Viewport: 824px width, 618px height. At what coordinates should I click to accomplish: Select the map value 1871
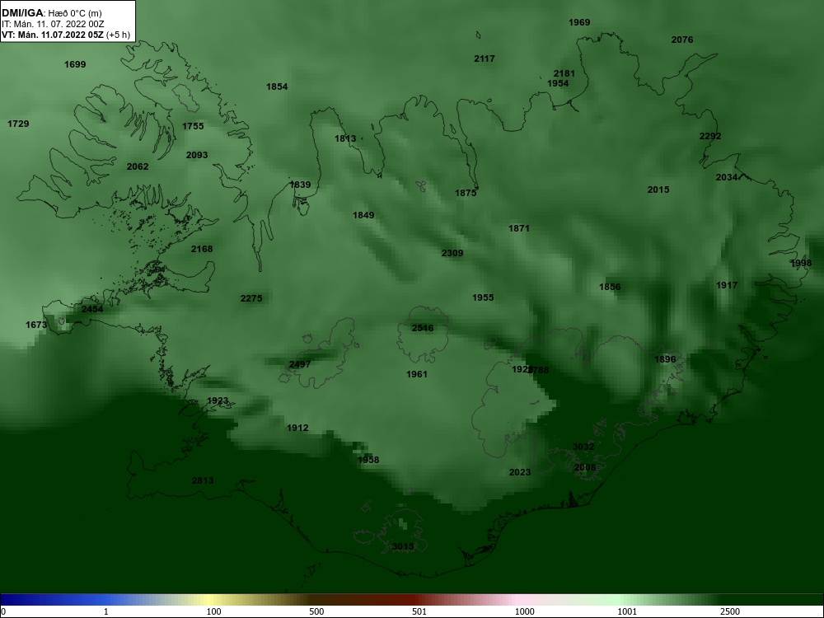click(519, 228)
